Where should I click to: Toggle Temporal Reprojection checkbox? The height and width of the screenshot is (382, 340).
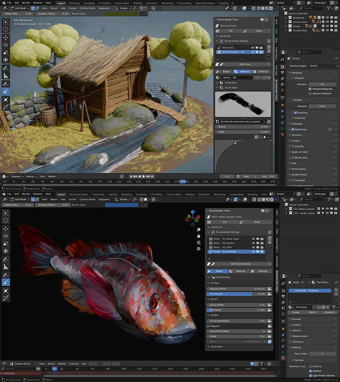[x=310, y=89]
